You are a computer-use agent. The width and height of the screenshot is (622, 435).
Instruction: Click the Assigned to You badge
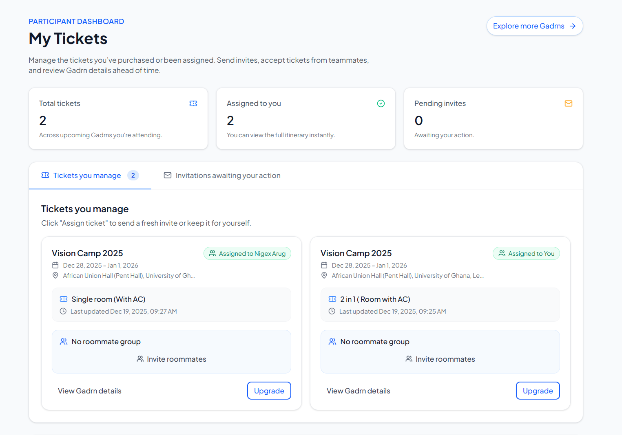526,253
